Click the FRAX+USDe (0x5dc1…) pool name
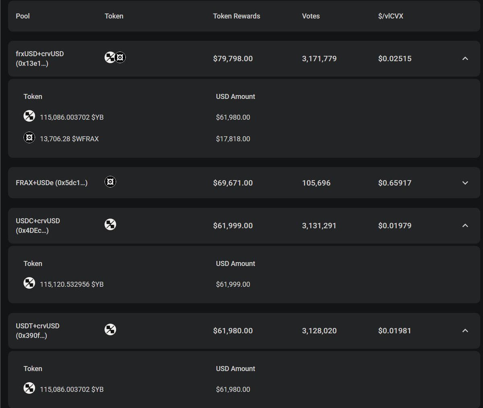 pyautogui.click(x=52, y=182)
